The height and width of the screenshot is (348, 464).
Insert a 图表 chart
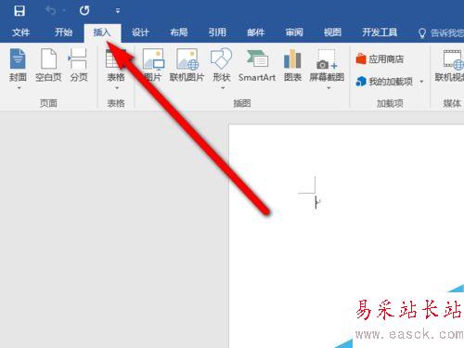pos(292,65)
